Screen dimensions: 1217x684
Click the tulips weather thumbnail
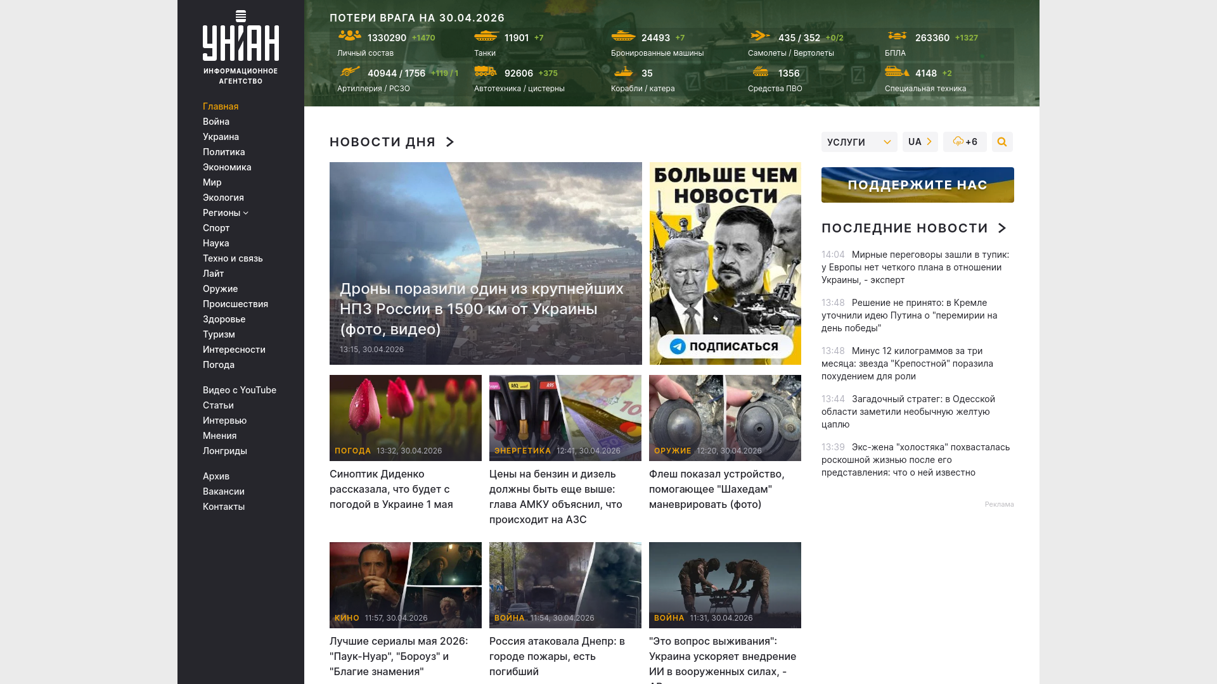[406, 418]
